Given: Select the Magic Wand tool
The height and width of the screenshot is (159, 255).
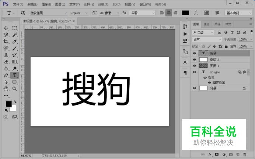Looking at the screenshot, I should [x=14, y=35].
